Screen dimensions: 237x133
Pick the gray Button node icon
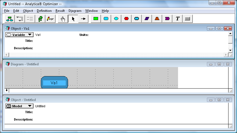click(187, 19)
